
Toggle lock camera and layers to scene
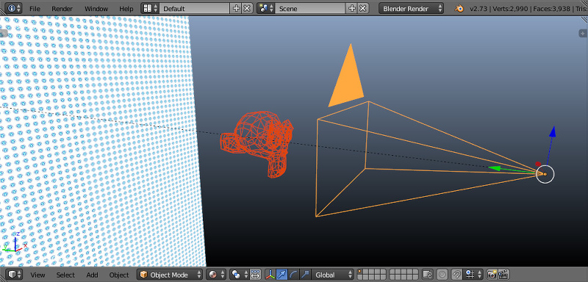point(427,275)
